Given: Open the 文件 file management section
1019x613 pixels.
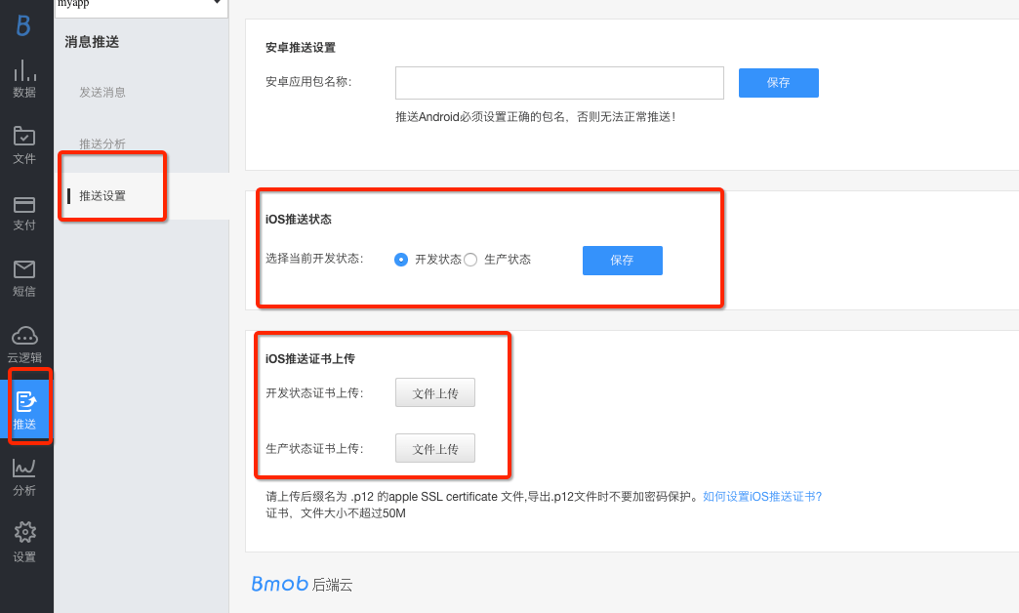Looking at the screenshot, I should pyautogui.click(x=24, y=144).
